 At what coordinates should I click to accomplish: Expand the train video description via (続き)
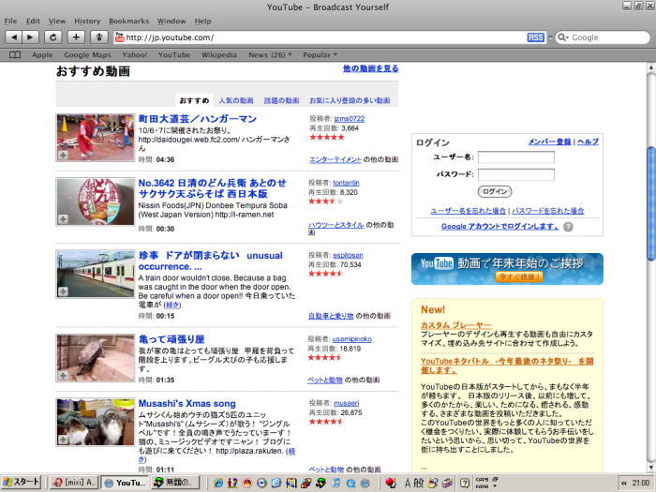[x=172, y=306]
